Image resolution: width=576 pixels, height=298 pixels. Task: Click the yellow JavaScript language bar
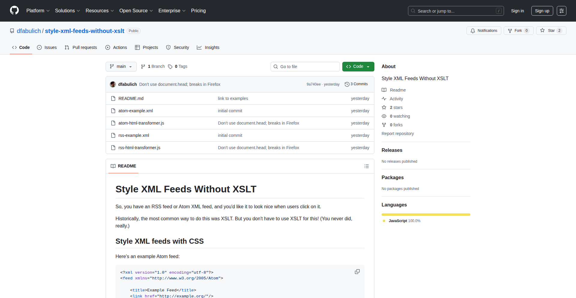point(426,215)
